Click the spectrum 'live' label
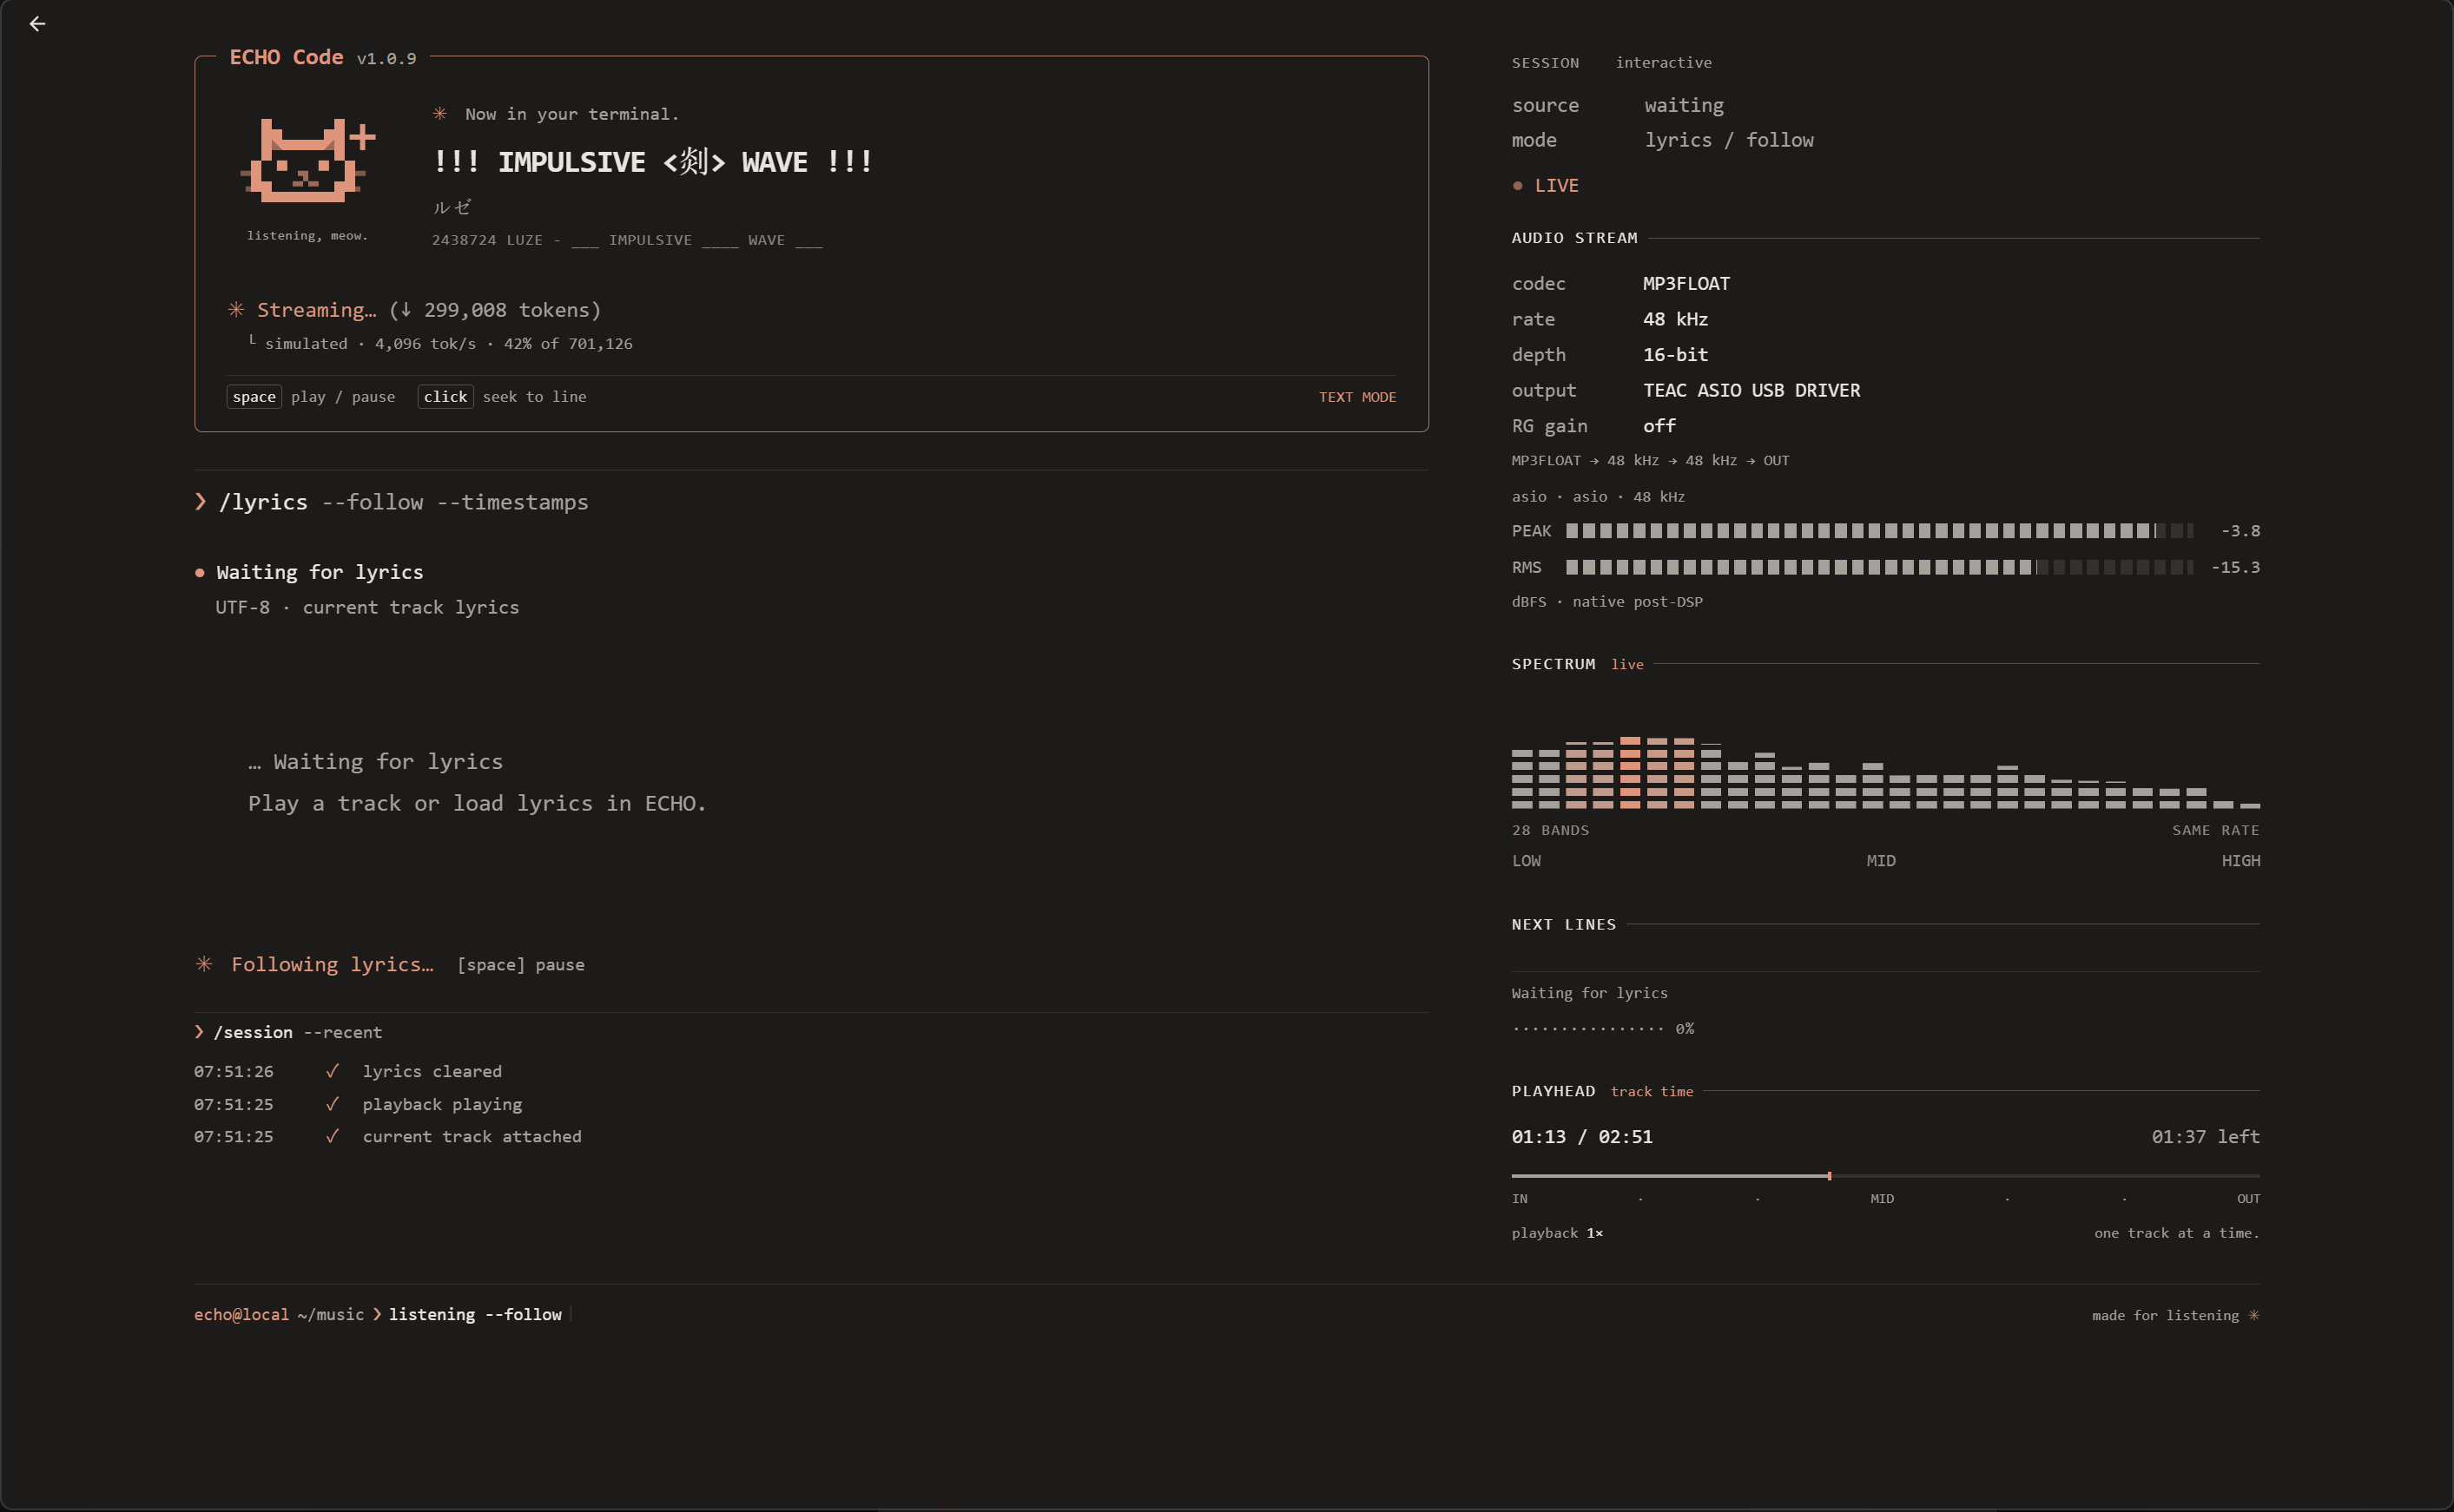Image resolution: width=2454 pixels, height=1512 pixels. click(1626, 664)
